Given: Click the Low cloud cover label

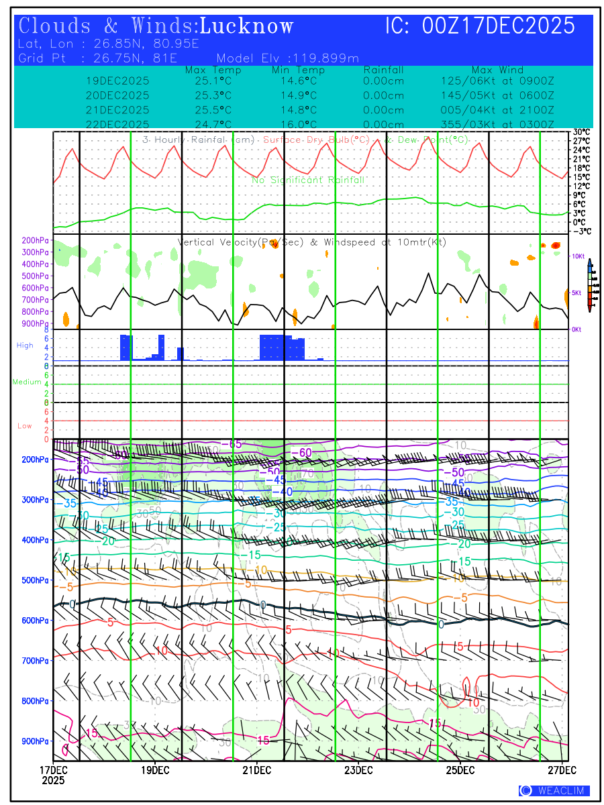Looking at the screenshot, I should (25, 426).
